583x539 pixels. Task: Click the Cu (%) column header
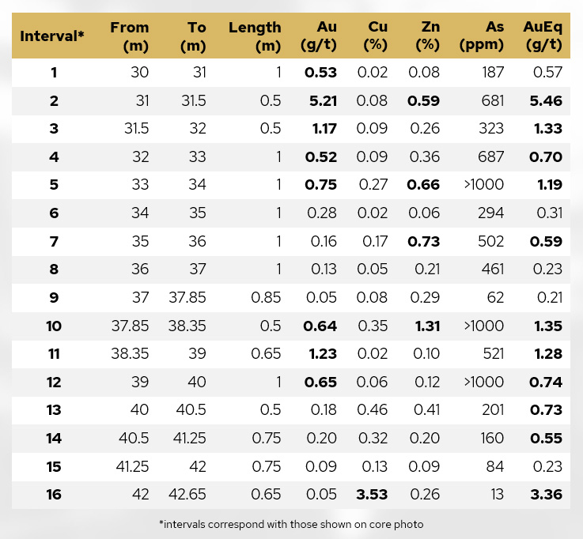tap(377, 36)
